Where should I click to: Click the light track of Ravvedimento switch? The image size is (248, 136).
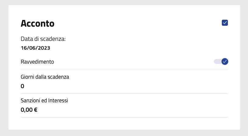click(x=217, y=61)
